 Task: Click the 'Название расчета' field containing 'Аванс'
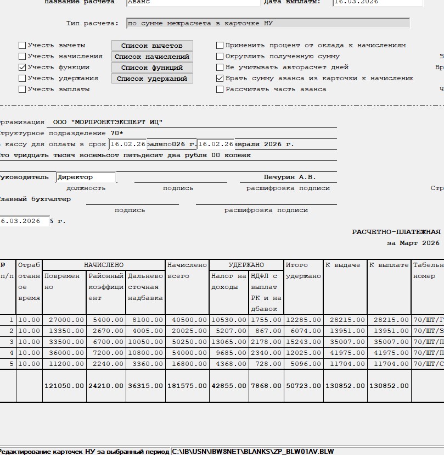coord(193,2)
